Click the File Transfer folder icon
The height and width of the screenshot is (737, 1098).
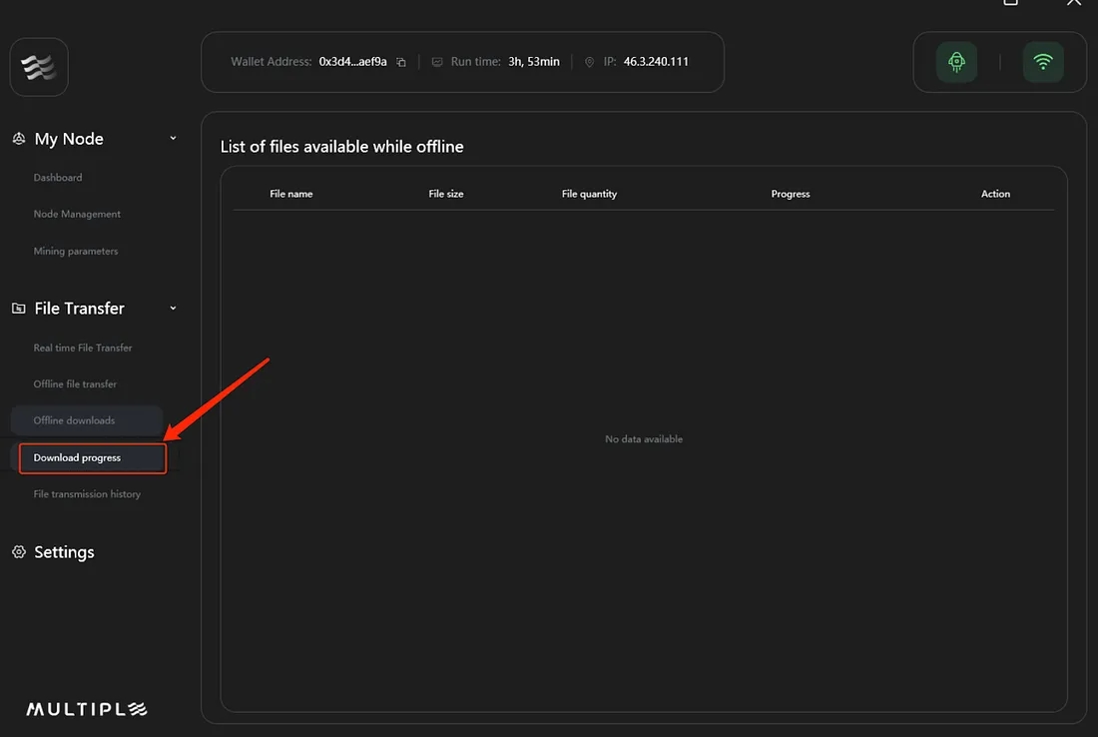pos(18,309)
